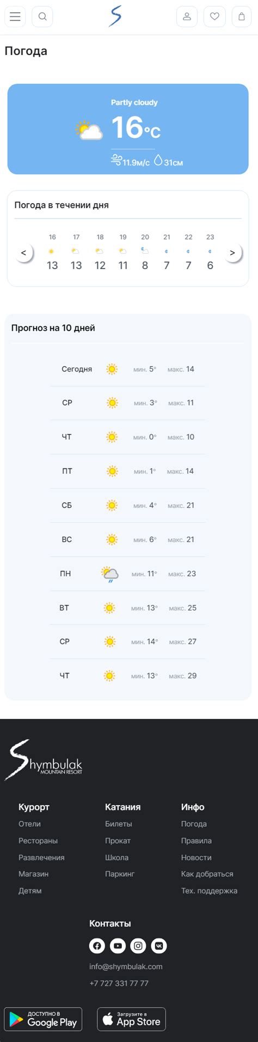Tap the App Store download badge
This screenshot has height=1042, width=258.
[x=131, y=1019]
